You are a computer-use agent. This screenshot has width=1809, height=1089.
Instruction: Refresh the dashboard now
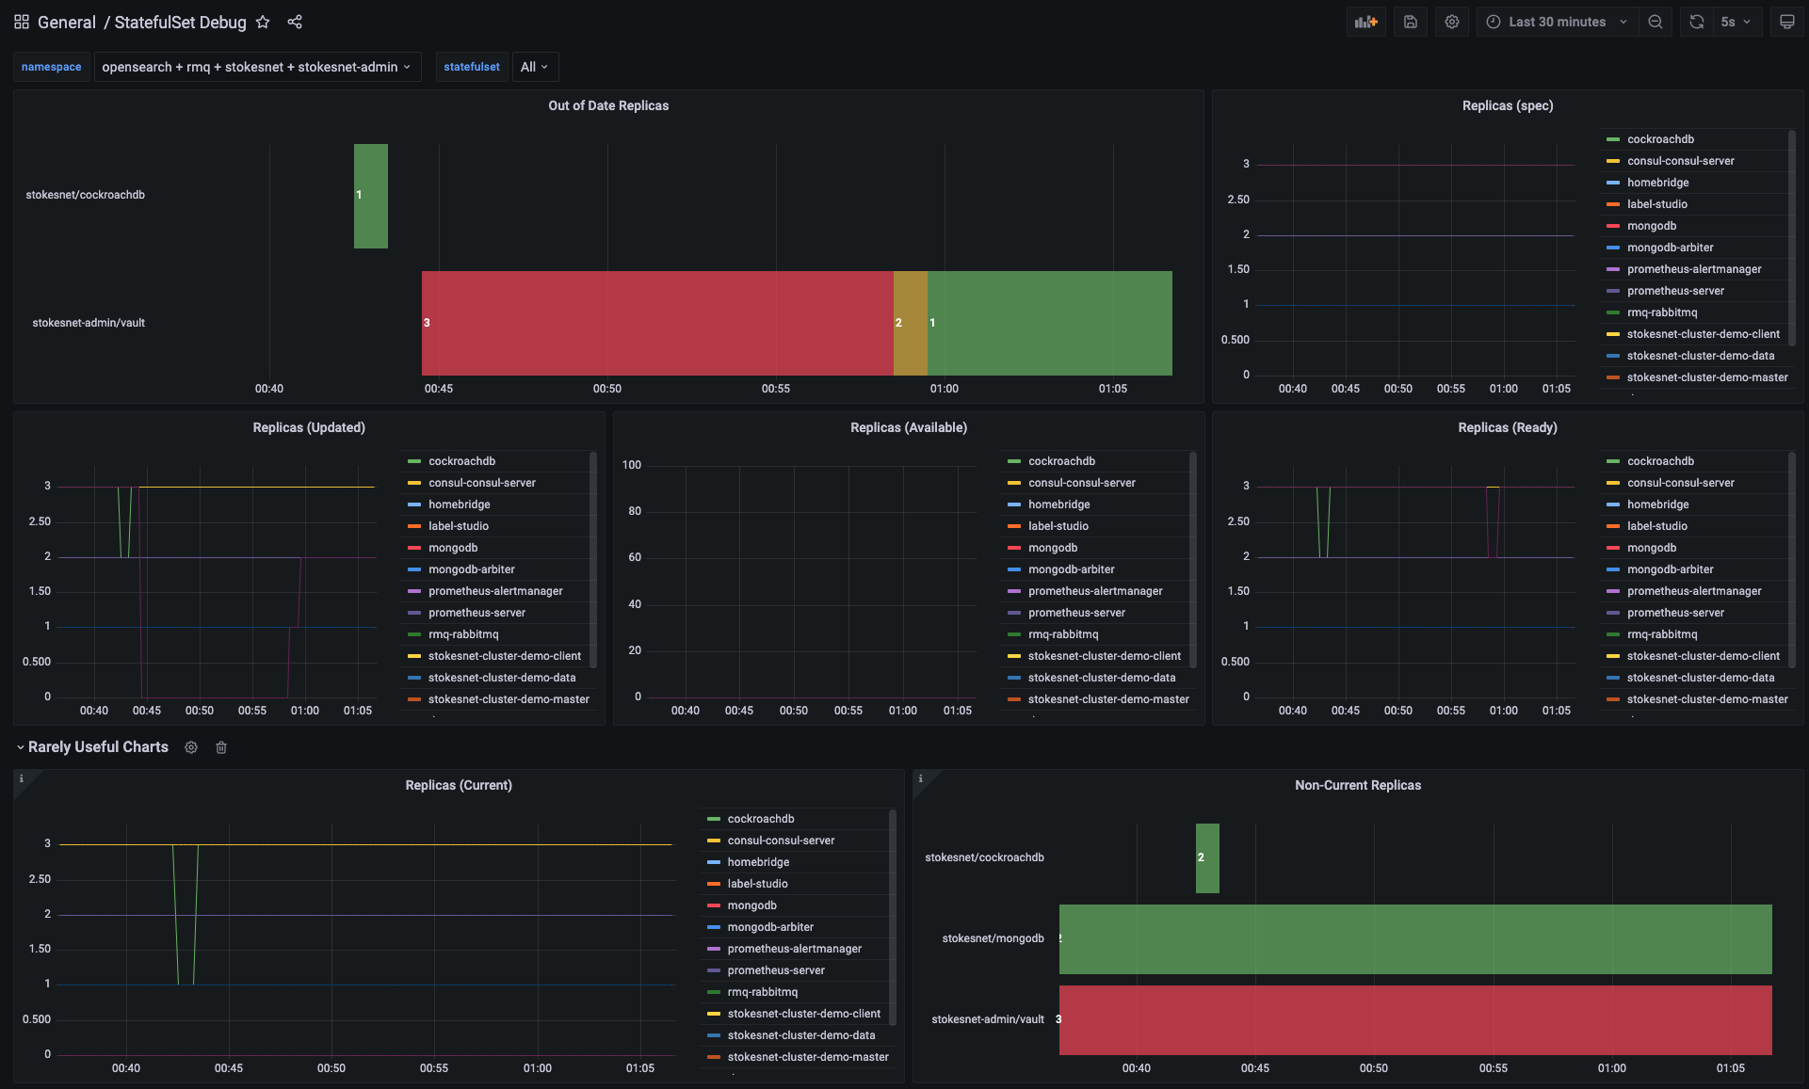(1696, 22)
